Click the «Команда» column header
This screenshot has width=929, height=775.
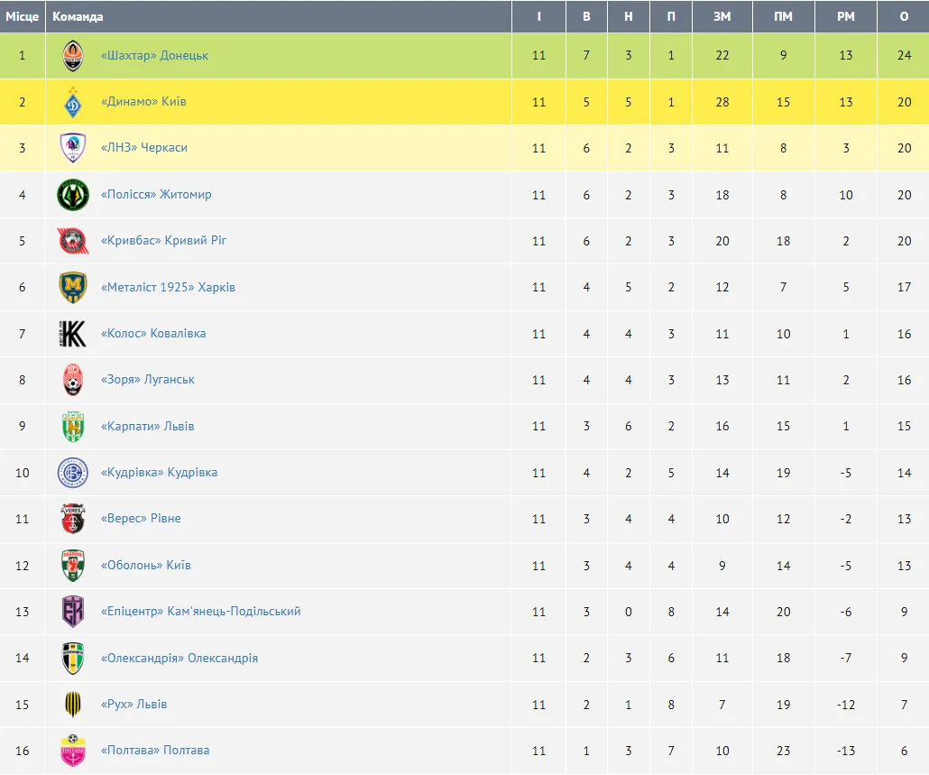click(78, 17)
